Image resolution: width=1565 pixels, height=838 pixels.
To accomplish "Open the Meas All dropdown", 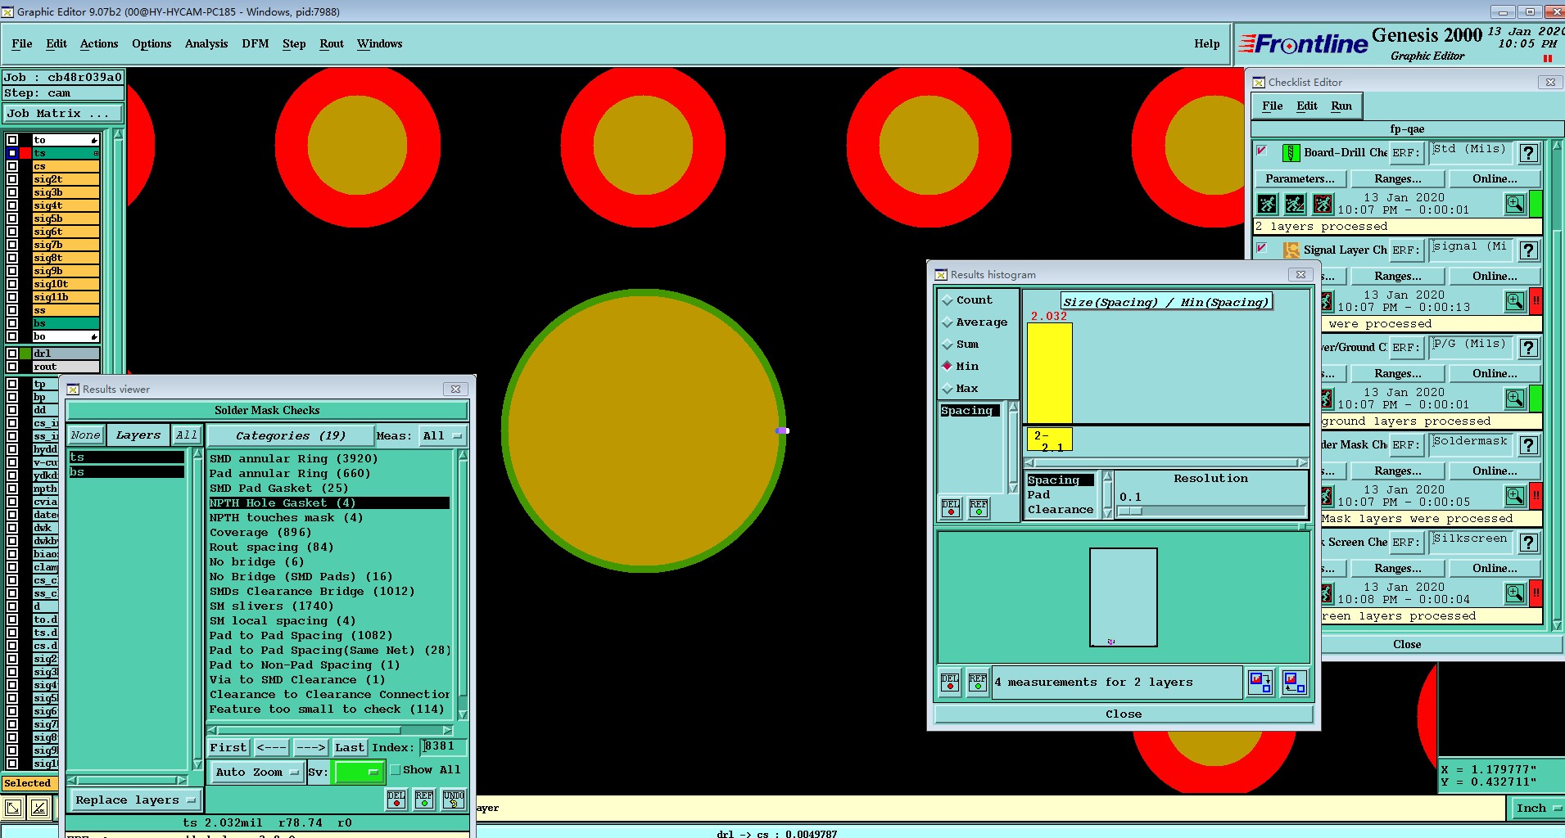I will (442, 435).
